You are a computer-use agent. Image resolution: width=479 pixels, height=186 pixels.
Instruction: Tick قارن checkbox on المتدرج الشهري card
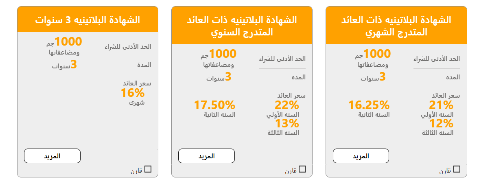[x=457, y=169]
